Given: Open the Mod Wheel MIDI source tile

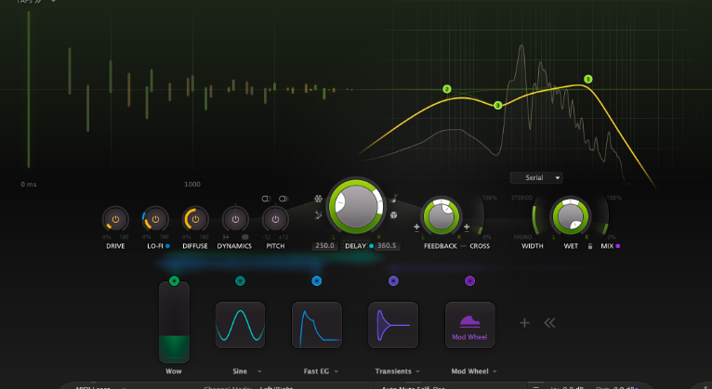Looking at the screenshot, I should pos(470,325).
